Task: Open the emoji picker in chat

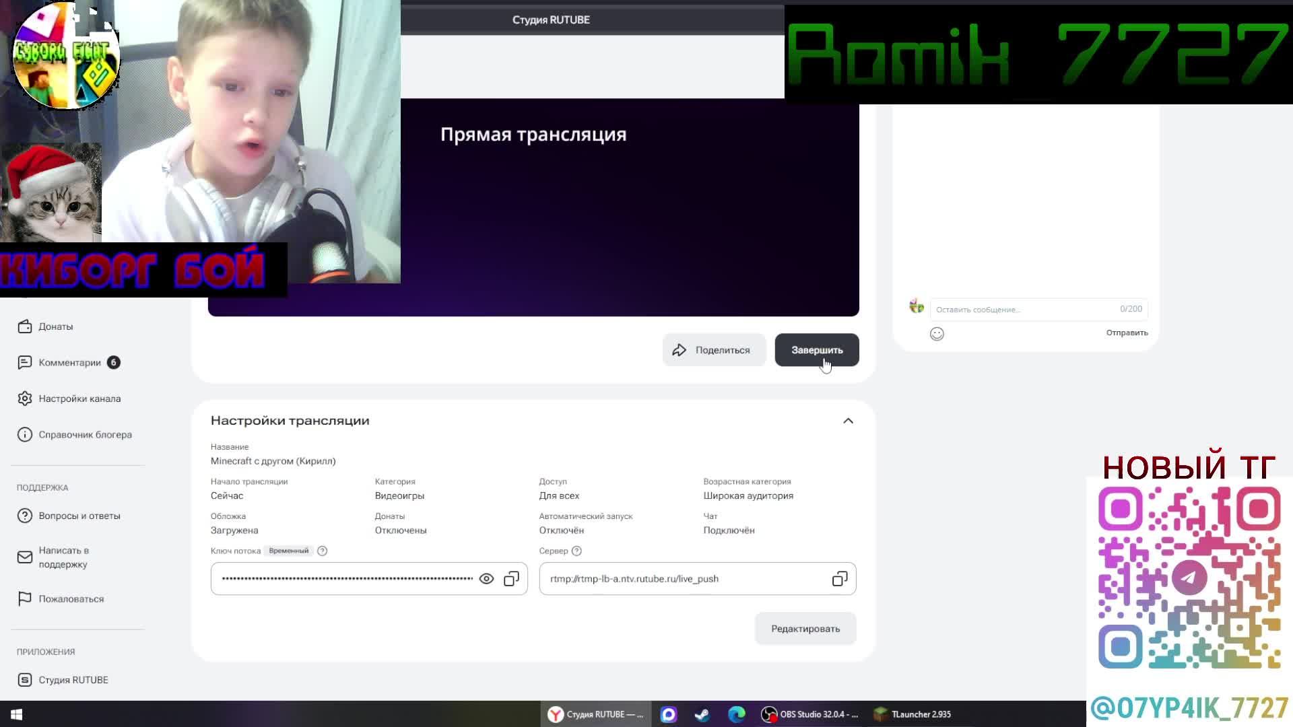Action: pyautogui.click(x=937, y=333)
